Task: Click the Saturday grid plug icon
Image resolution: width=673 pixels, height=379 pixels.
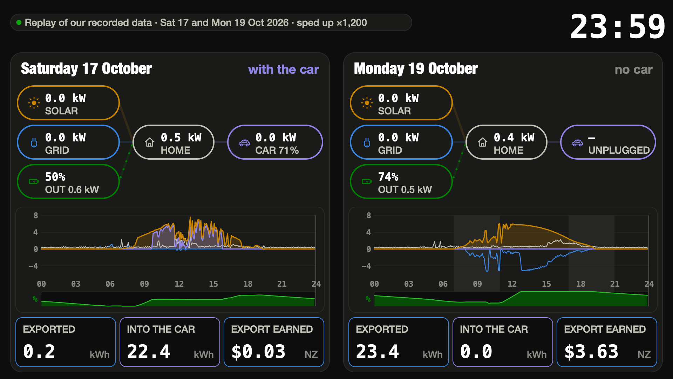Action: 34,142
